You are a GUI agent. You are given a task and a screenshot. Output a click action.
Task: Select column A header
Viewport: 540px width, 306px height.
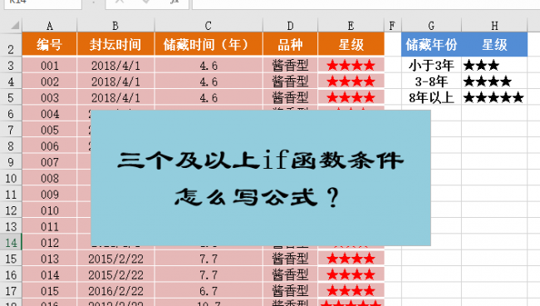[50, 26]
